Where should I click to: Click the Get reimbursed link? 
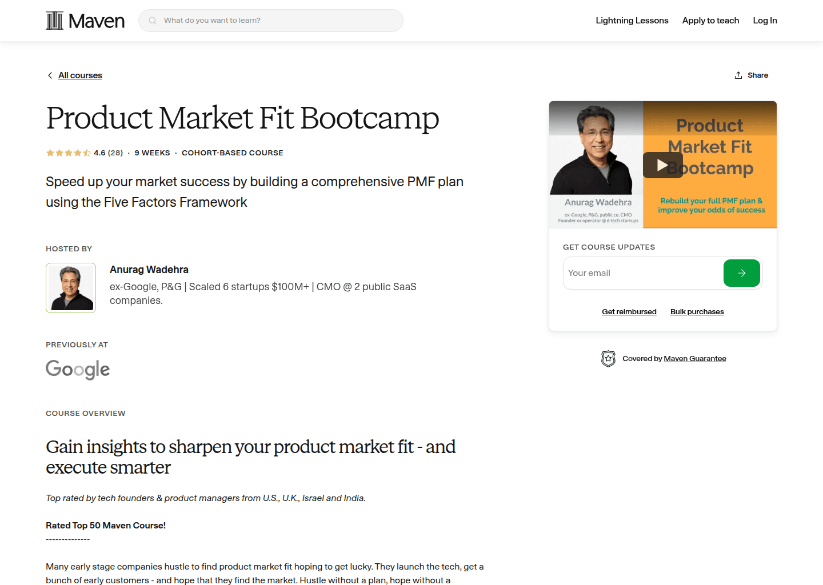coord(629,311)
